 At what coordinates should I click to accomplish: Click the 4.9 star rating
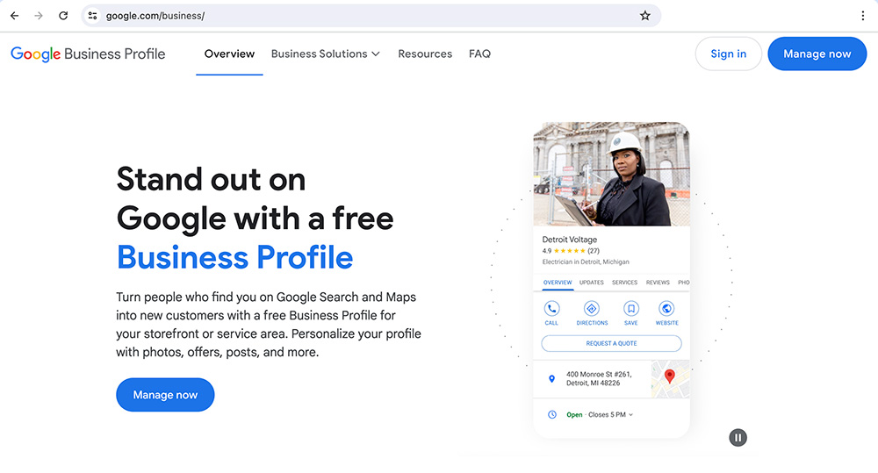pyautogui.click(x=571, y=251)
